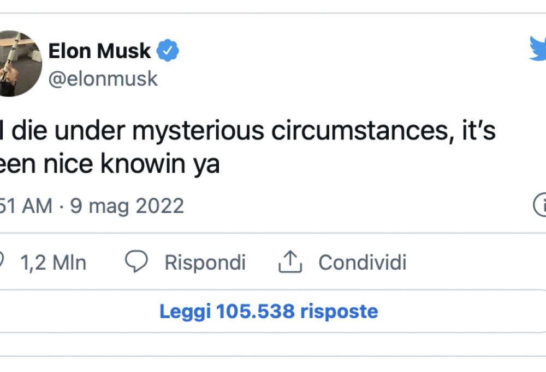Click the Rispondi label
Image resolution: width=546 pixels, height=372 pixels.
tap(204, 262)
